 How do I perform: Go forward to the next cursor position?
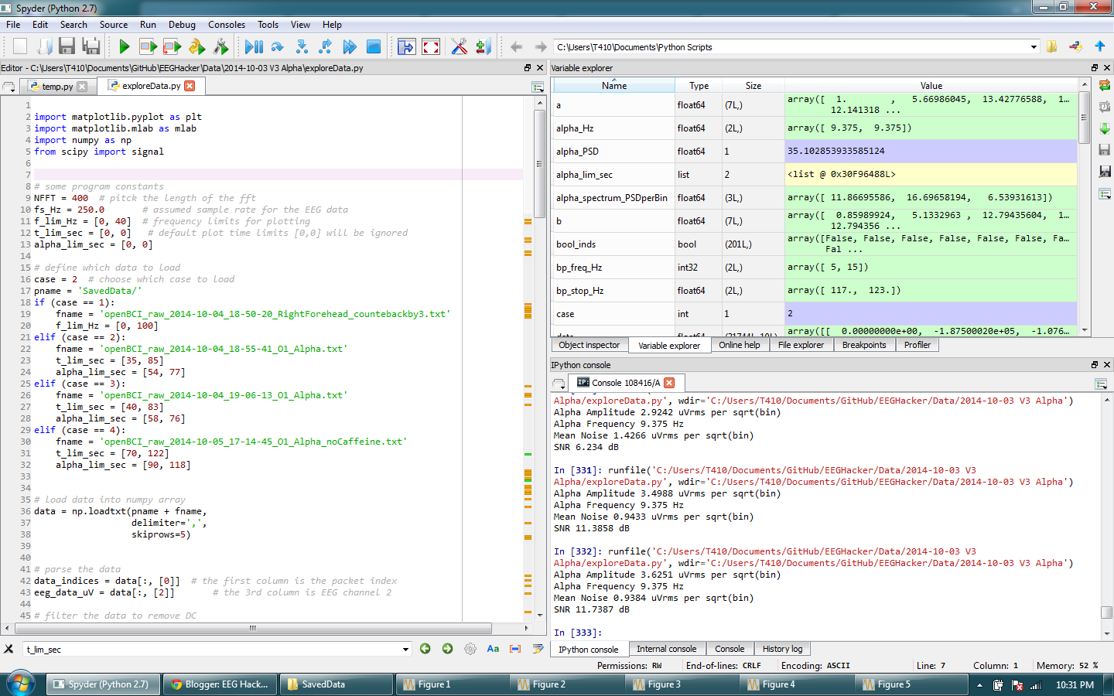pyautogui.click(x=540, y=46)
